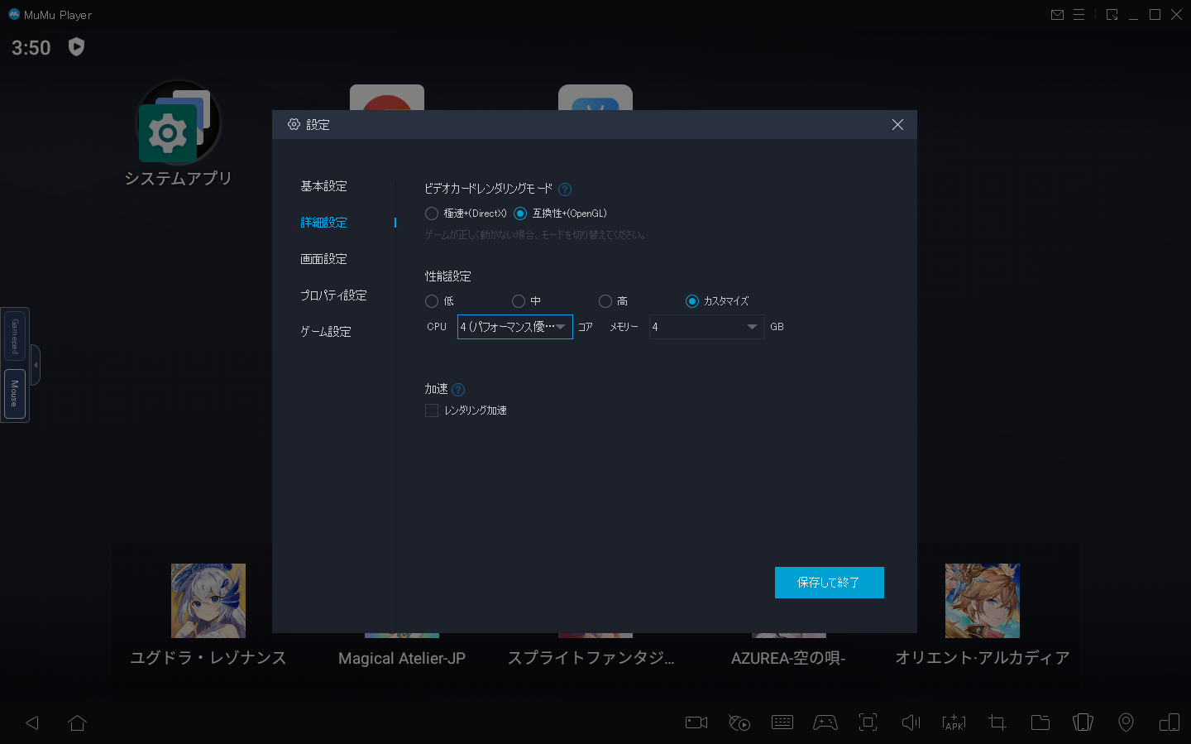Click the 保存して終了 button
The width and height of the screenshot is (1191, 744).
point(830,583)
